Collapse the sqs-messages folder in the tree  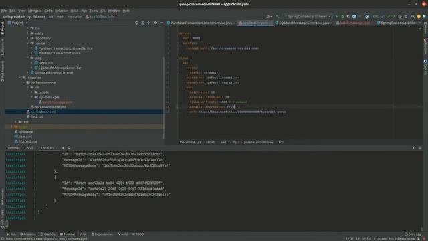point(31,97)
